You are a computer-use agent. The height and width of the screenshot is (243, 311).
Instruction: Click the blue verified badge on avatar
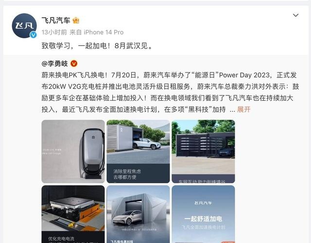coord(33,35)
